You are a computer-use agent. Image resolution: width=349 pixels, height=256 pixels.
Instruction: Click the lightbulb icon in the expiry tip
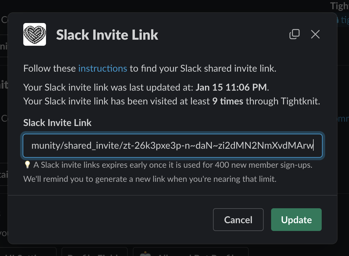[x=26, y=164]
